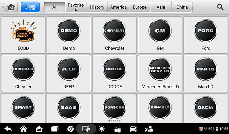Adjust brightness via sun icon
Viewport: 229px width, 134px height.
point(102,129)
